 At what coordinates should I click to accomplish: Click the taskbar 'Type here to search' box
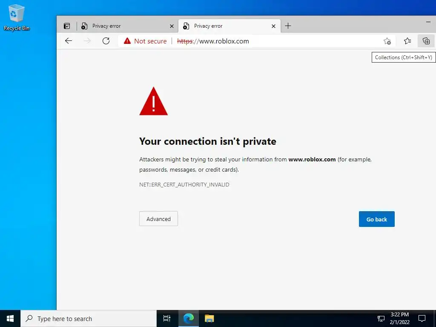[89, 318]
